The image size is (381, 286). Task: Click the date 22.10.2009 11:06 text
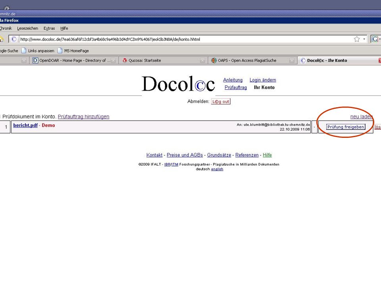295,129
